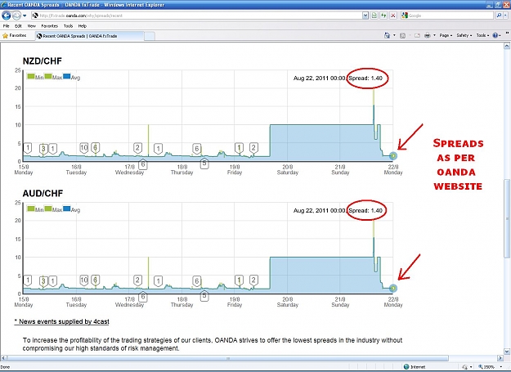Click the latest data point circle in NZD/CHF chart

coord(393,155)
